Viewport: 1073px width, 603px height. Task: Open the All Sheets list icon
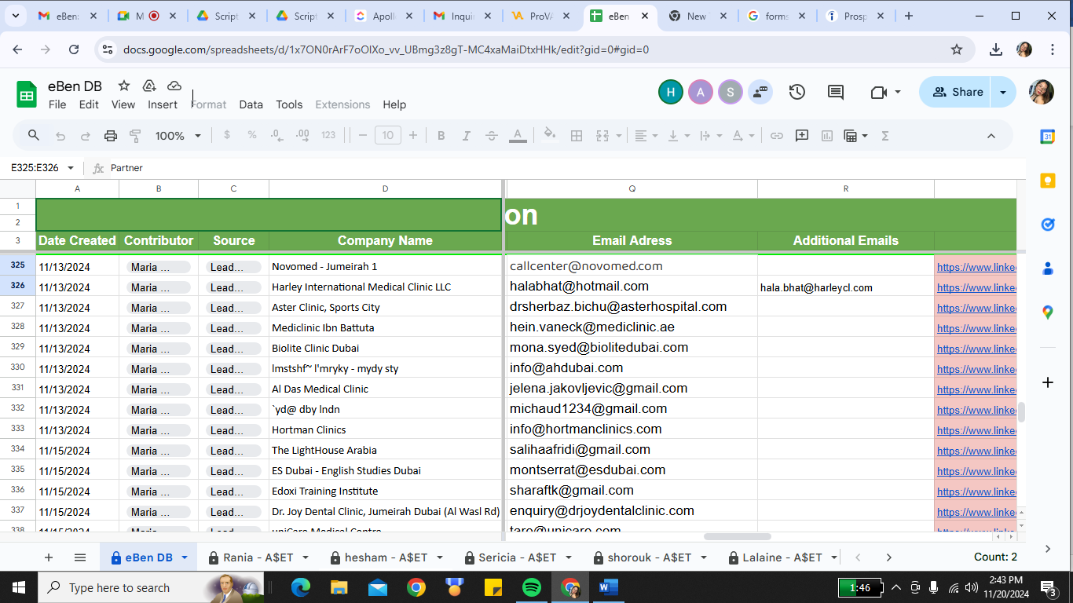(x=79, y=557)
